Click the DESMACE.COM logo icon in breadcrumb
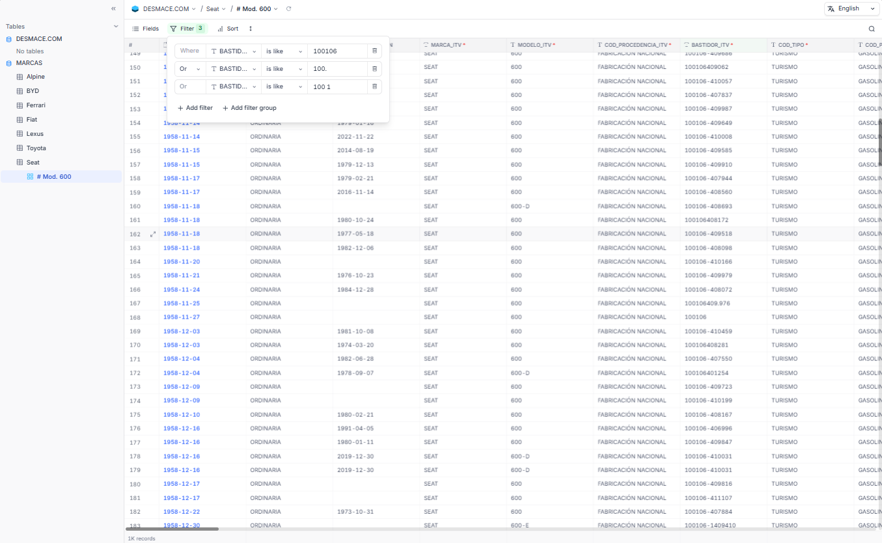Screen dimensions: 882x543 point(135,9)
